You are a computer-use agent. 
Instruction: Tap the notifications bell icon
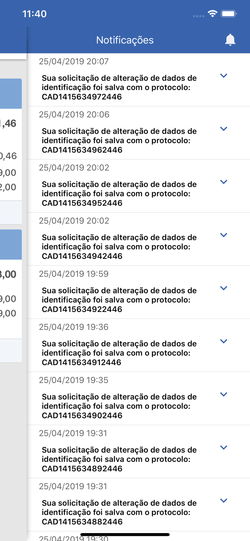[229, 39]
